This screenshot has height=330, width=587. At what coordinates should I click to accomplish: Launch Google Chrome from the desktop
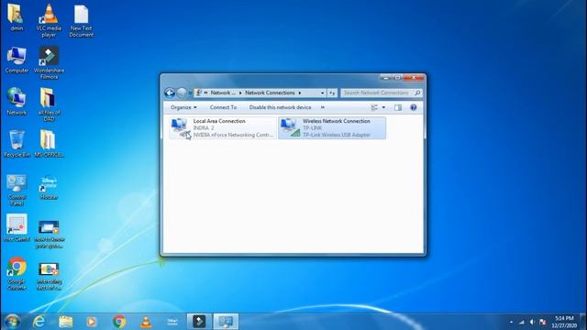tap(17, 273)
